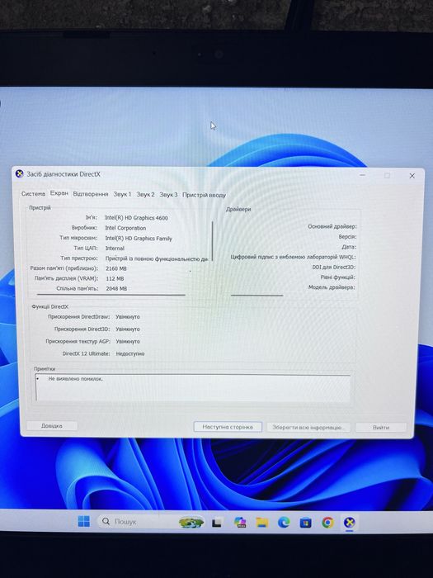Open Microsoft Store from the taskbar
Screen dimensions: 433x578
(x=305, y=523)
